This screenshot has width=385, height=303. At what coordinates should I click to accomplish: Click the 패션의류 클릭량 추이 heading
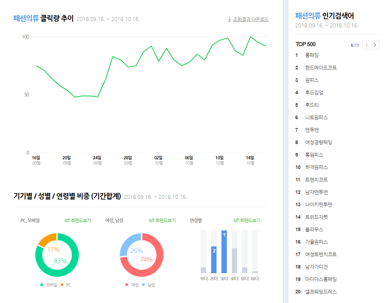(43, 18)
